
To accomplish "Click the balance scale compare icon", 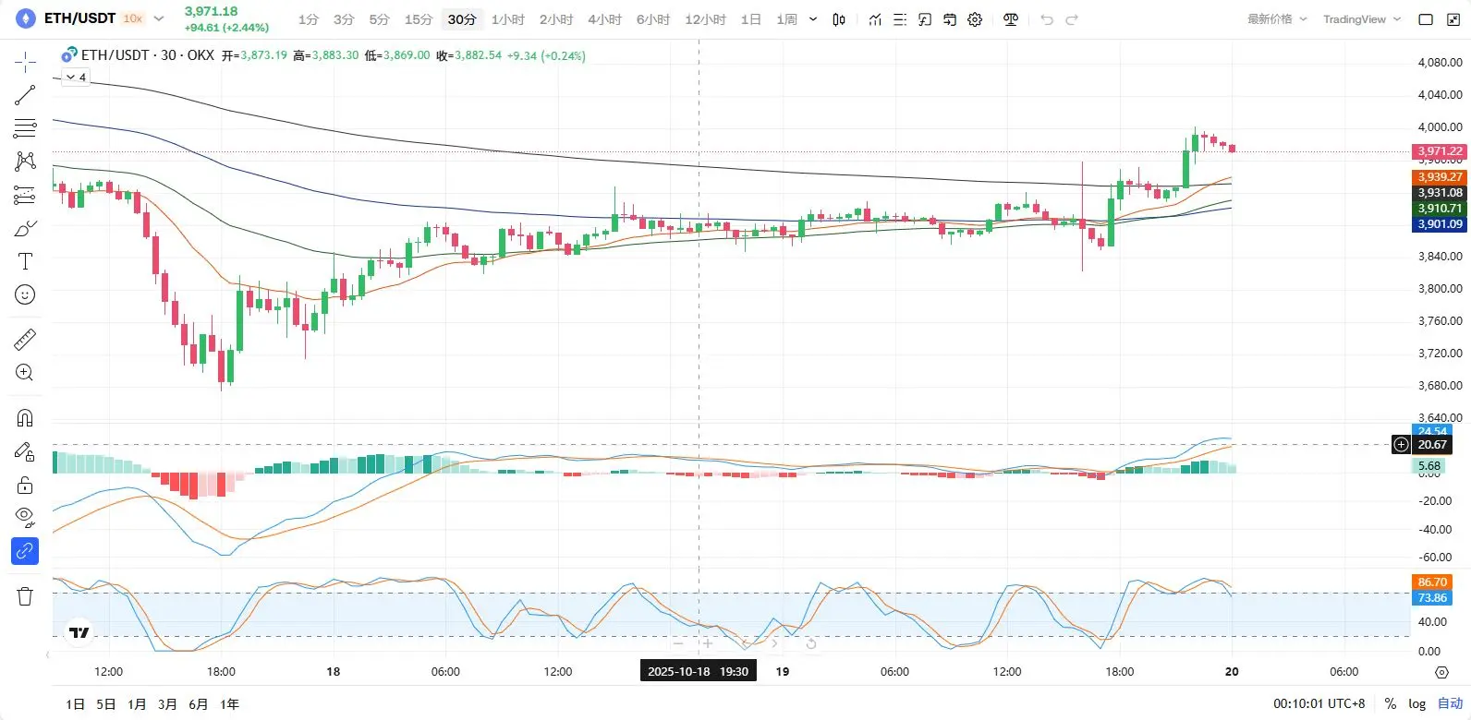I will [x=1011, y=19].
